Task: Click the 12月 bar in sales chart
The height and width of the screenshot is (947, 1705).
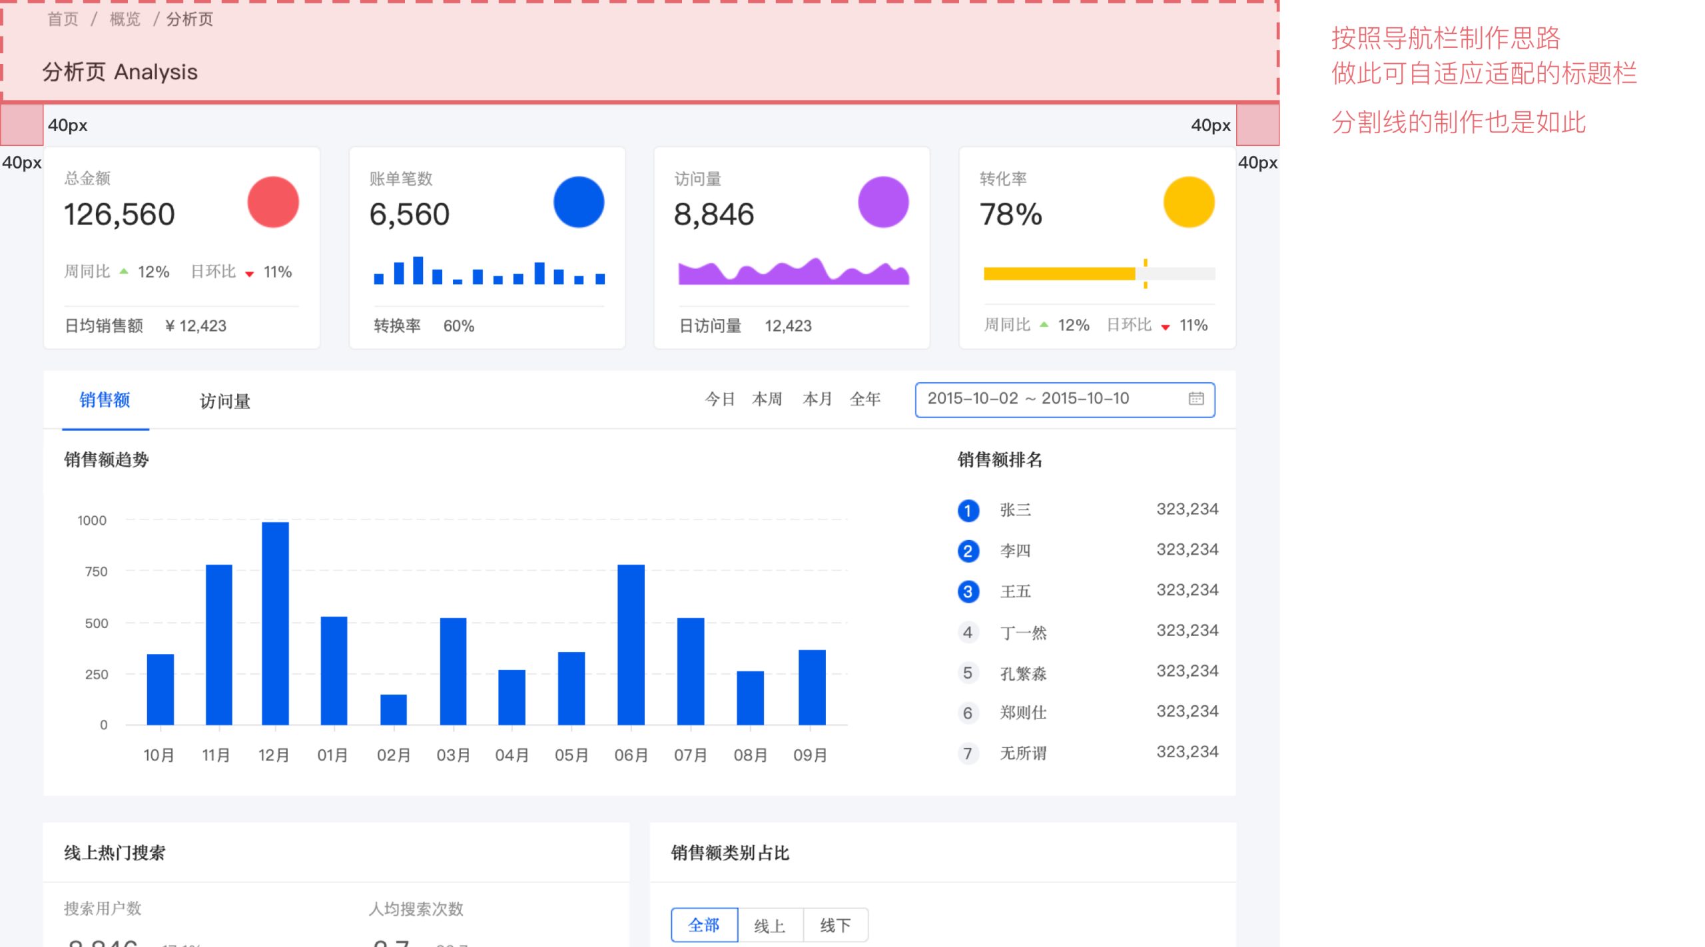Action: (x=275, y=623)
